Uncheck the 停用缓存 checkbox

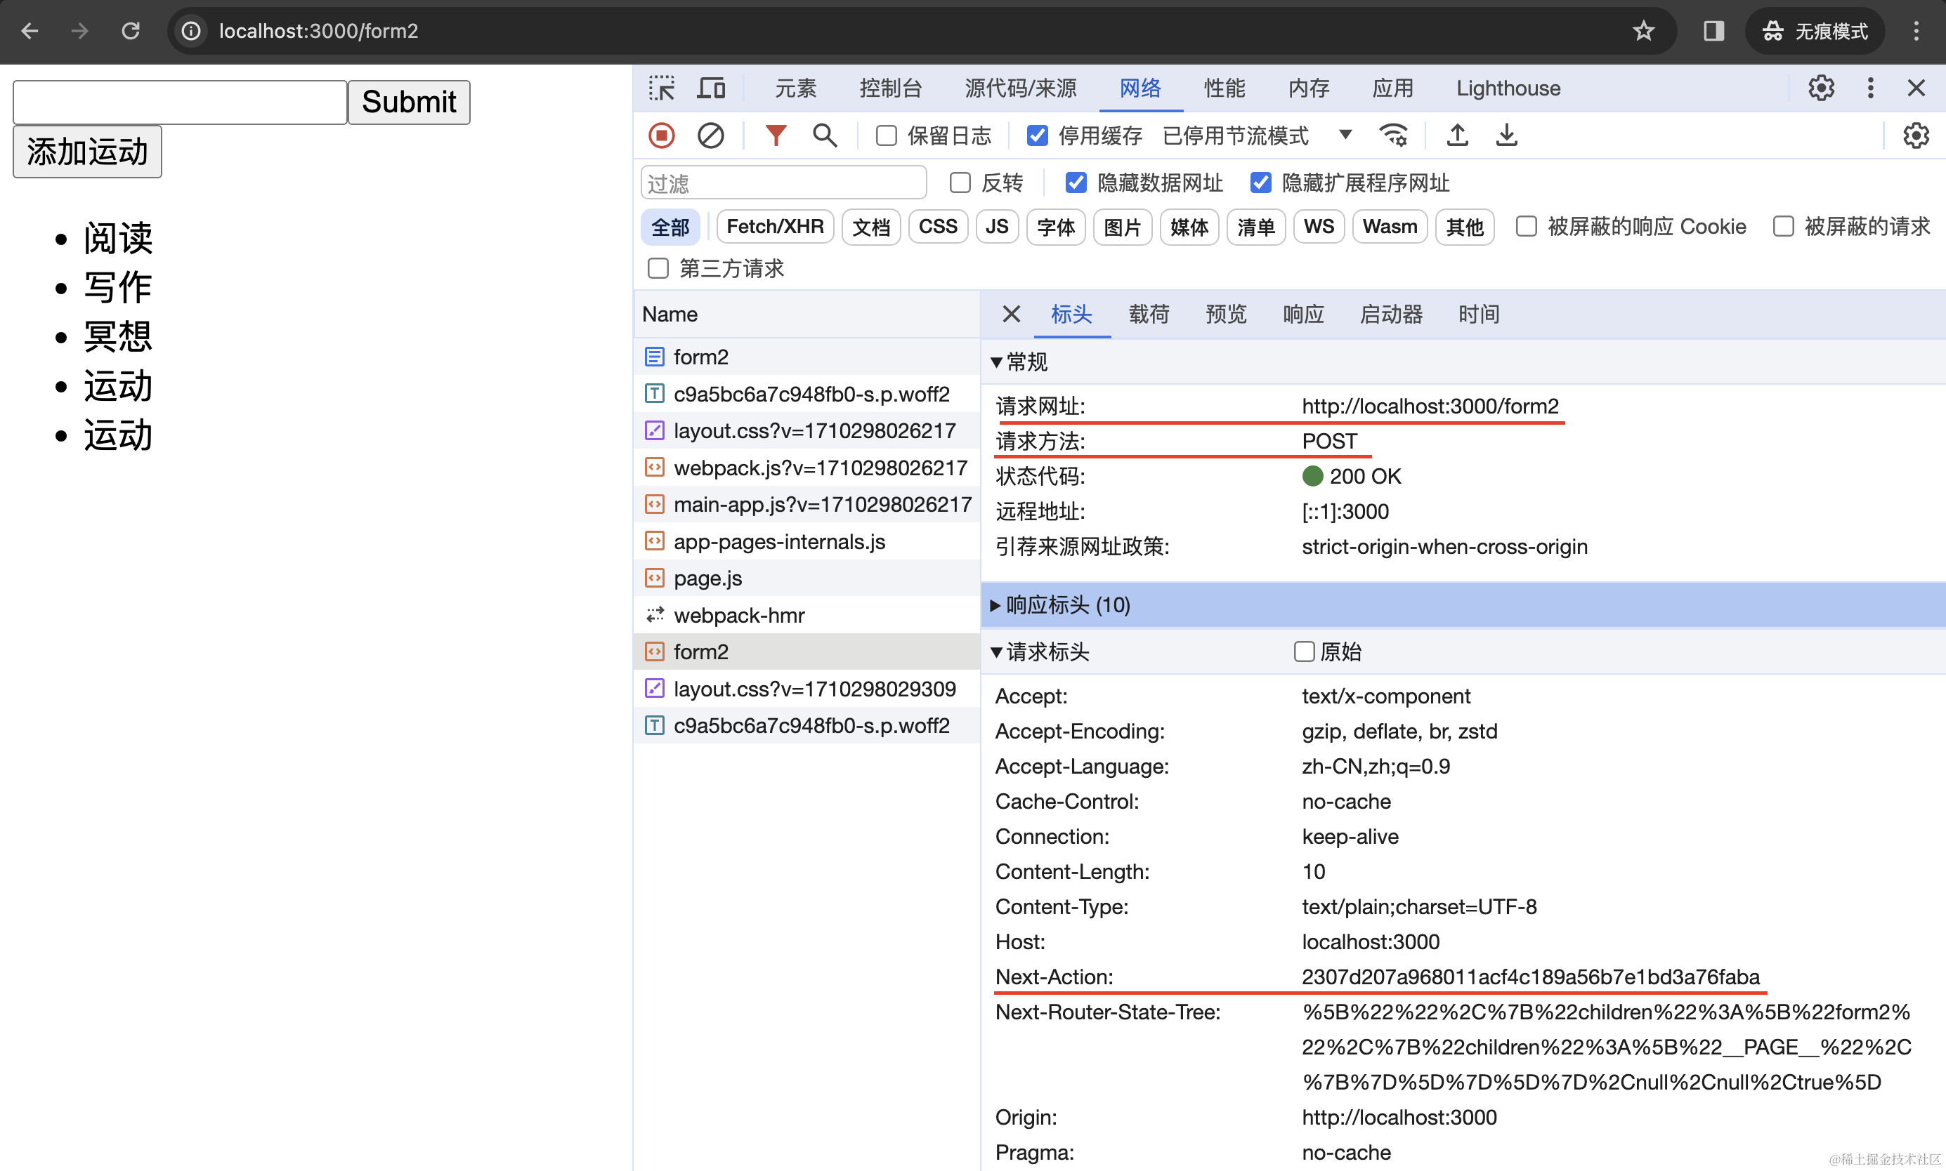1038,135
